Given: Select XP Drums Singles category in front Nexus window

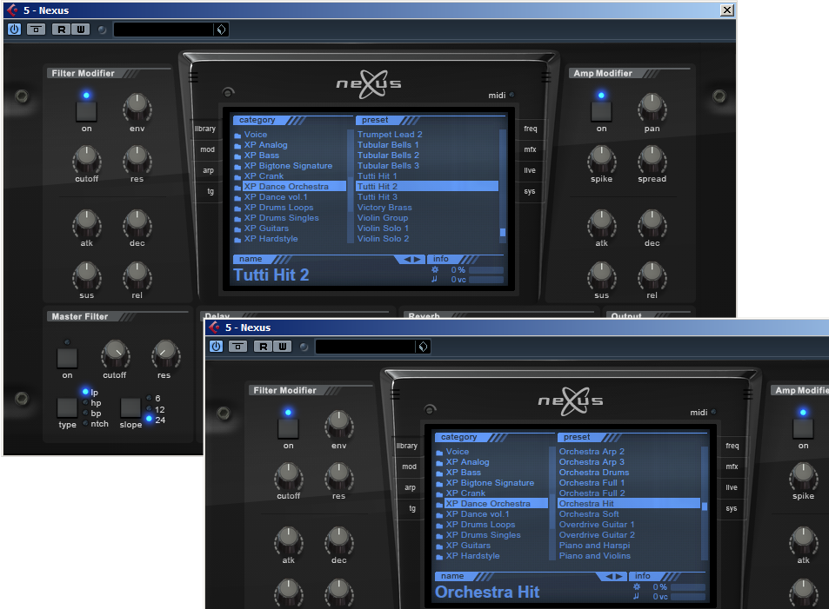Looking at the screenshot, I should (484, 535).
